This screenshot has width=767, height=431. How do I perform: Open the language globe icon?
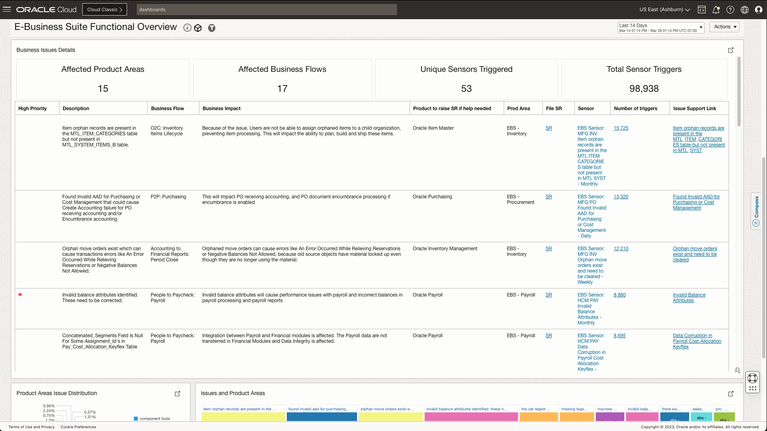745,10
